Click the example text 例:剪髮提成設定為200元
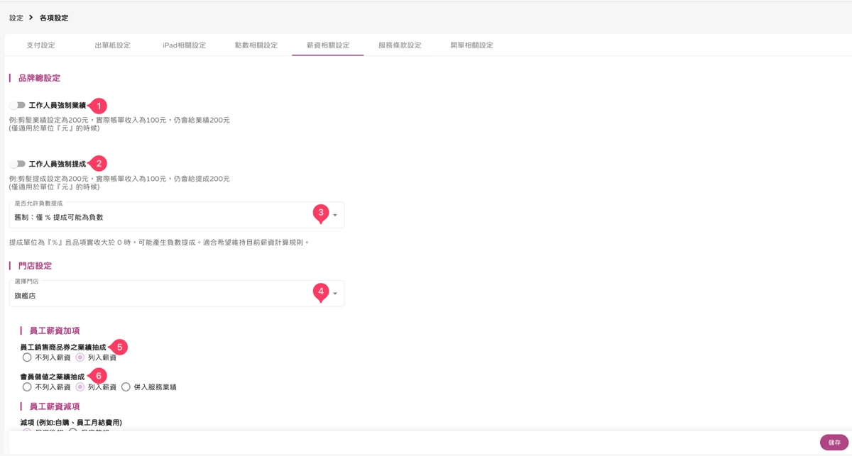Image resolution: width=852 pixels, height=456 pixels. pos(119,179)
